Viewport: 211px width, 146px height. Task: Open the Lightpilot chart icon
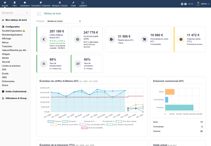[83, 3]
